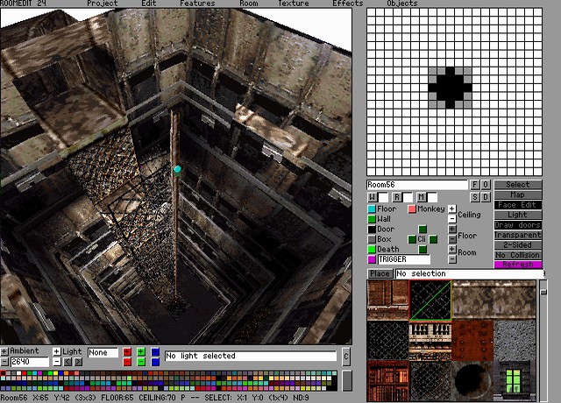Click the pink Monkey type square
Screen dimensions: 561x403
click(412, 209)
